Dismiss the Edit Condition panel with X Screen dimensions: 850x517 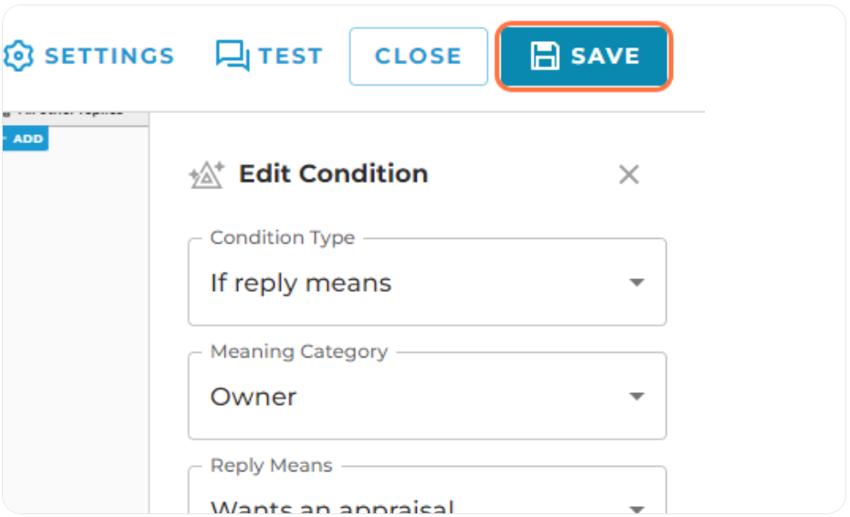[x=628, y=174]
